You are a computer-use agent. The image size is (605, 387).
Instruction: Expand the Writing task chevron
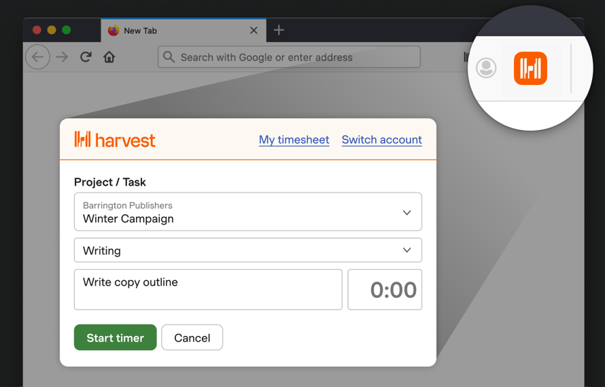pos(407,250)
